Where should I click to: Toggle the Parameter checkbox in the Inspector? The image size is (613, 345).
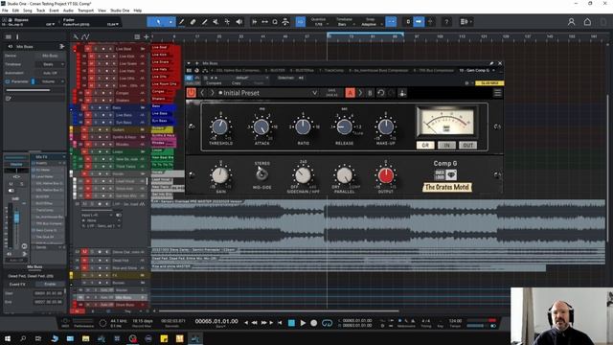(x=8, y=81)
